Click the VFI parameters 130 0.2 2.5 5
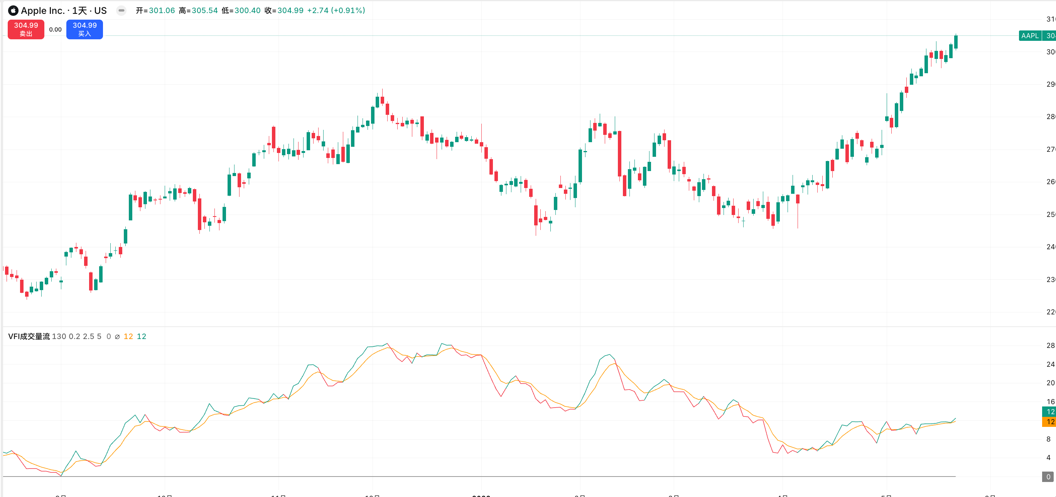The image size is (1056, 497). point(77,336)
